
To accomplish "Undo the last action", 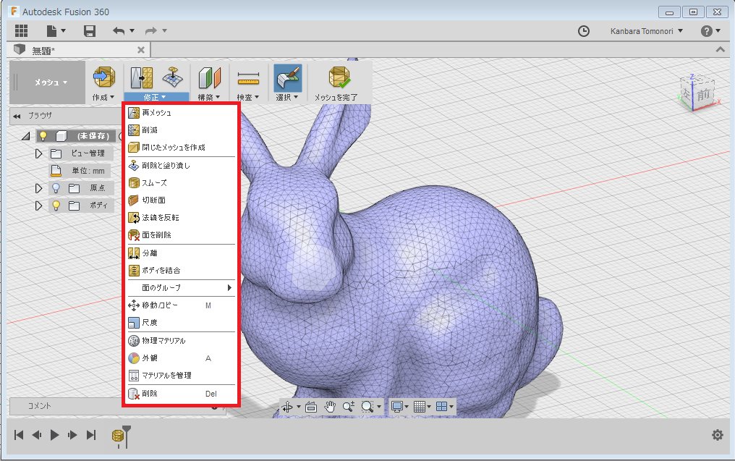I will tap(119, 31).
